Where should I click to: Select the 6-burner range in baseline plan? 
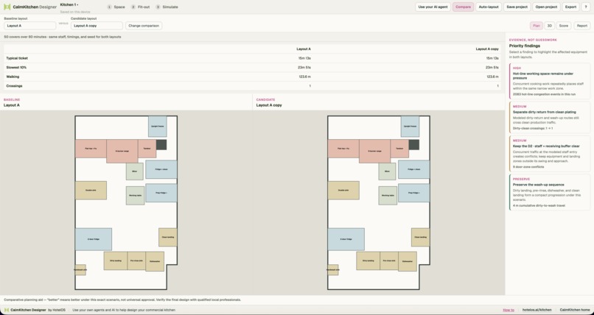pos(122,152)
